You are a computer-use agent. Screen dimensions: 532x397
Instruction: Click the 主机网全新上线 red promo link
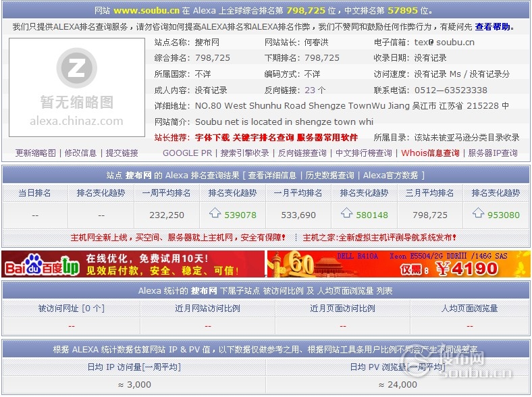[178, 238]
